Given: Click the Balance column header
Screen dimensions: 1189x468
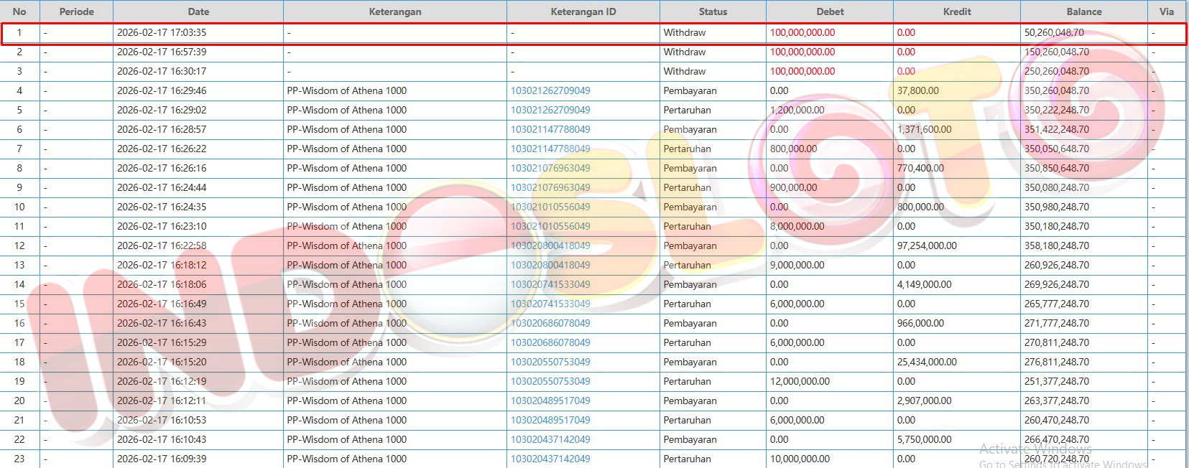Looking at the screenshot, I should click(1083, 11).
